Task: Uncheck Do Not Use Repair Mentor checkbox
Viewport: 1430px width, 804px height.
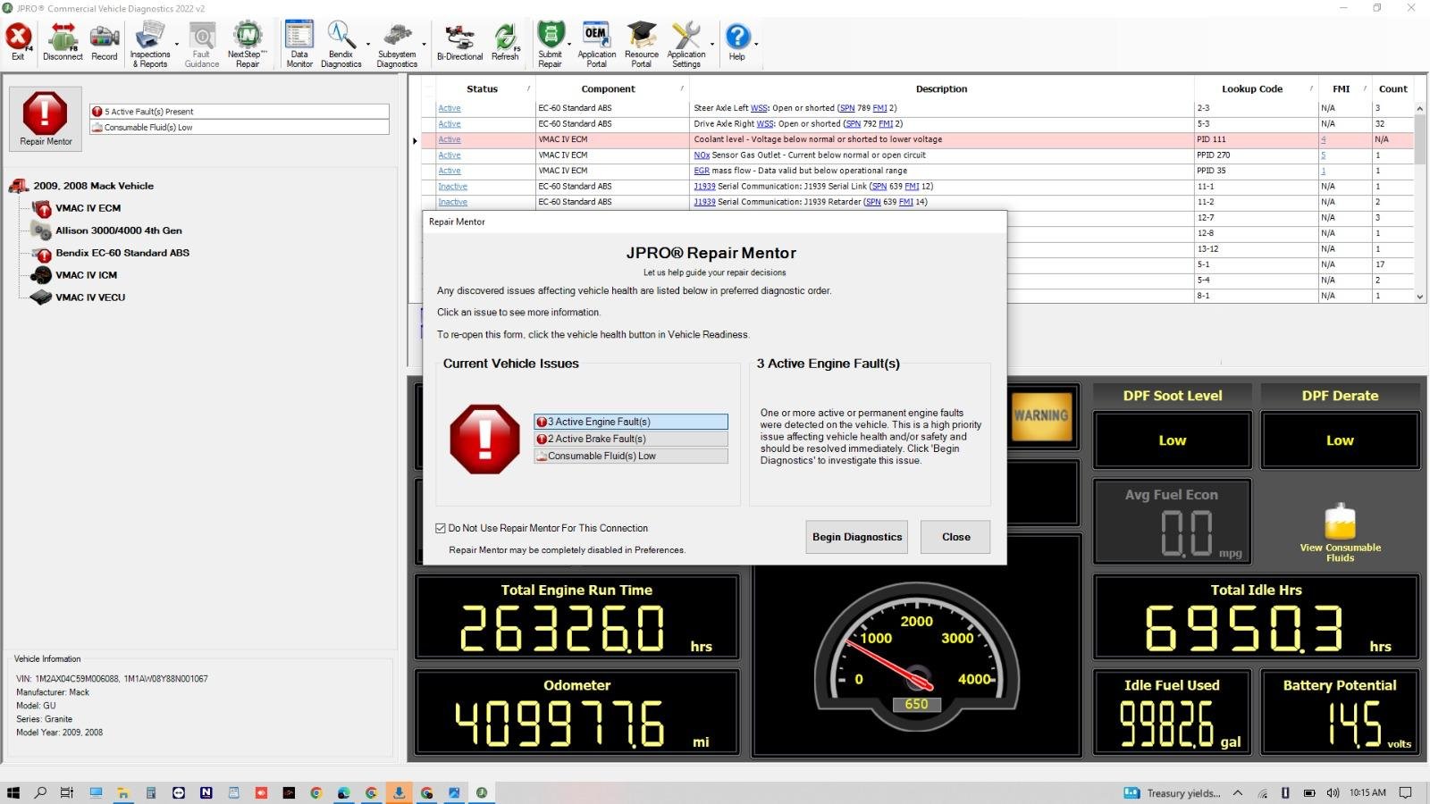Action: coord(441,528)
